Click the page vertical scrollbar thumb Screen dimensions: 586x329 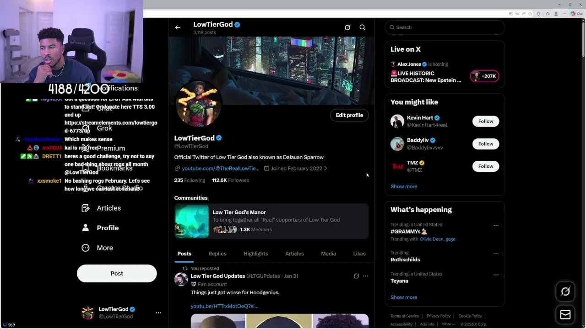583,39
